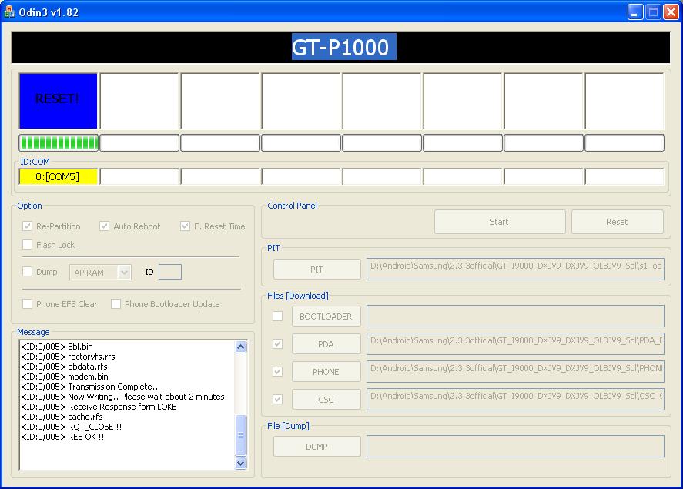The image size is (683, 489).
Task: Click the Odin3 app icon in title bar
Action: (8, 12)
